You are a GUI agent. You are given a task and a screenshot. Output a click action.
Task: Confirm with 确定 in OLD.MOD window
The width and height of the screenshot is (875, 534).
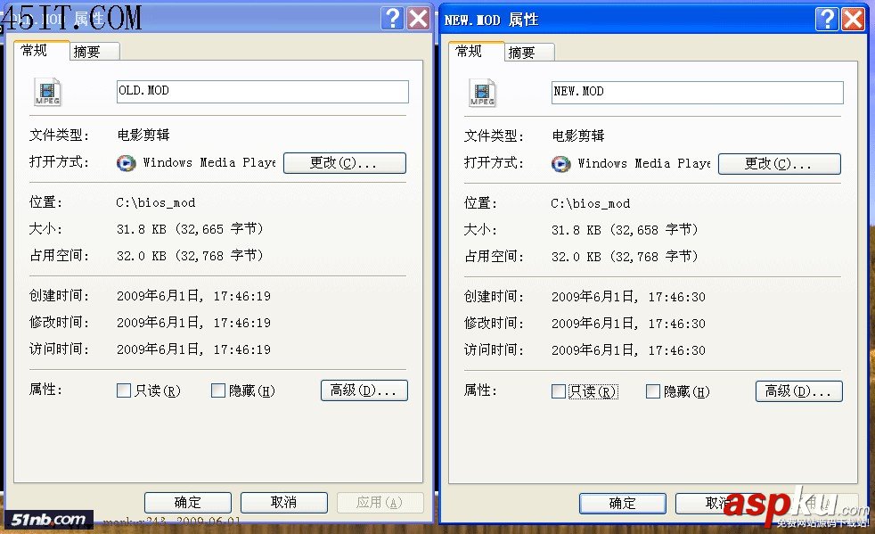[x=187, y=503]
